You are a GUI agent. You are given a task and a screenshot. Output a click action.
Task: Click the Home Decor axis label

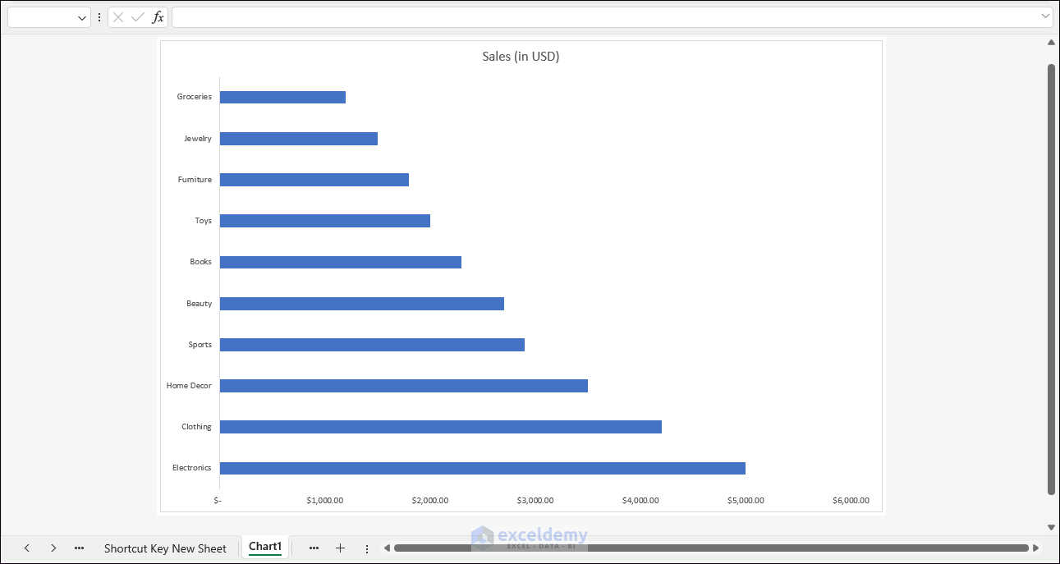click(x=190, y=386)
